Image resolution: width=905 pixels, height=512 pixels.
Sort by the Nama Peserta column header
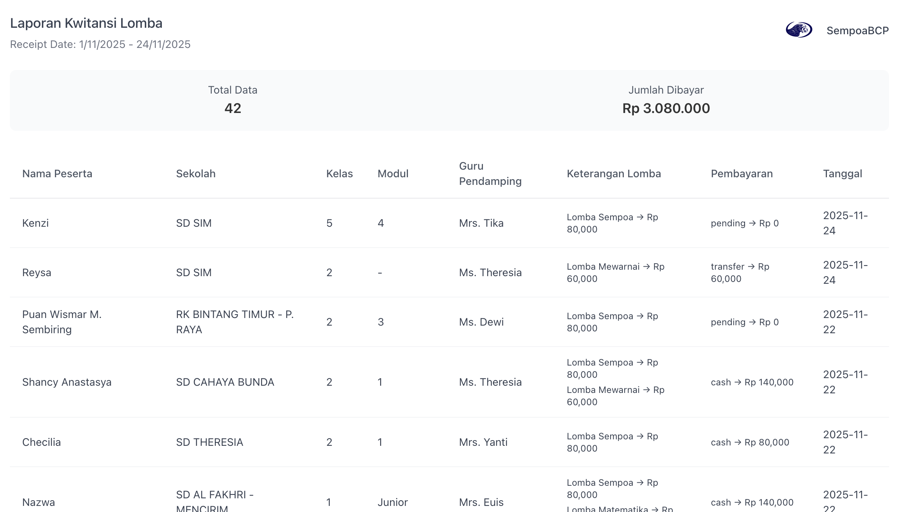tap(57, 173)
